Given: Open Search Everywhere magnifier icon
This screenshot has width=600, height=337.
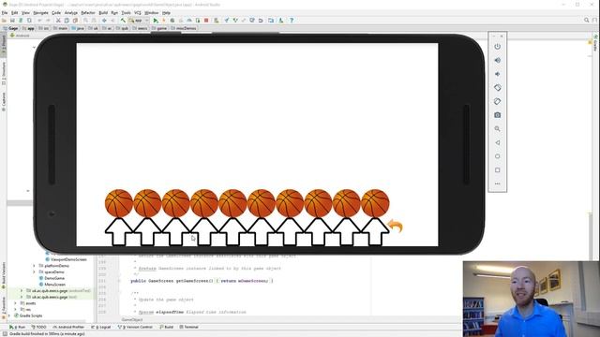Looking at the screenshot, I should [x=586, y=21].
